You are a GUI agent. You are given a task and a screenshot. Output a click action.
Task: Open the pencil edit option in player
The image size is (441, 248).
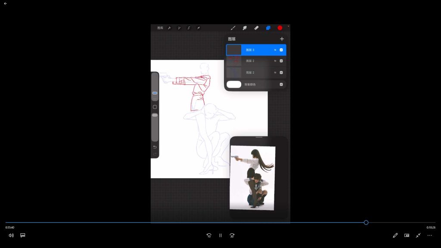395,236
